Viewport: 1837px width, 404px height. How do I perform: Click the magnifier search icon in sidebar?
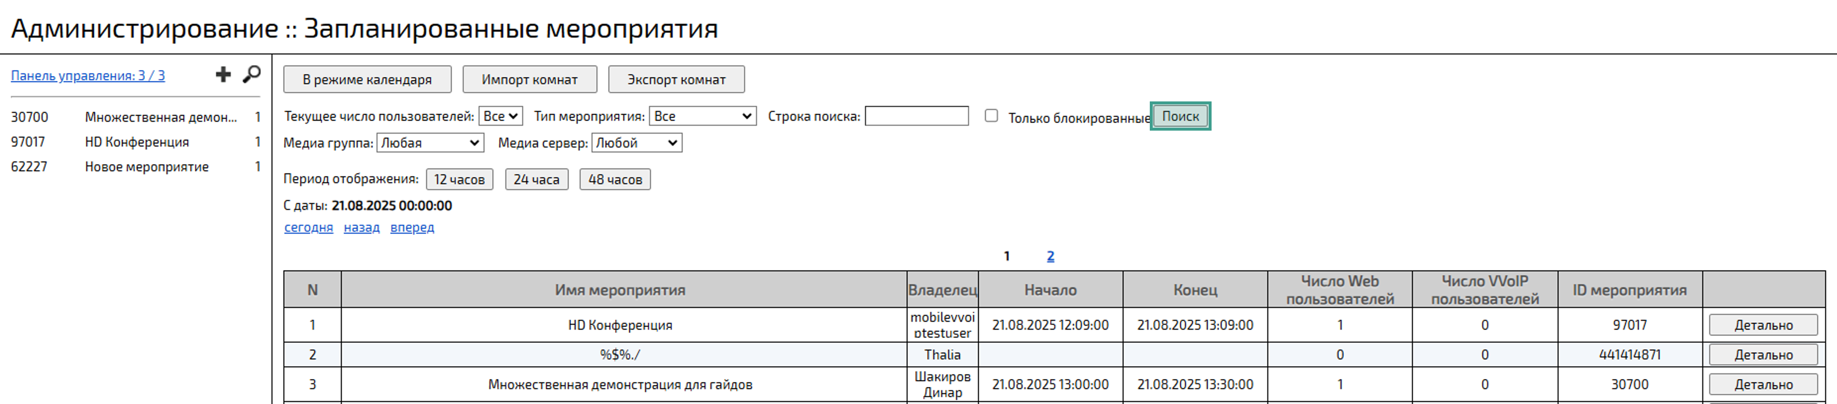pos(251,75)
